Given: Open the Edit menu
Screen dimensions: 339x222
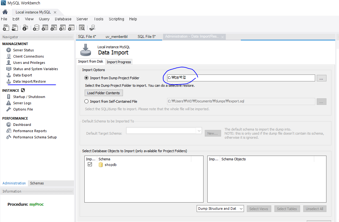Looking at the screenshot, I should (x=16, y=19).
